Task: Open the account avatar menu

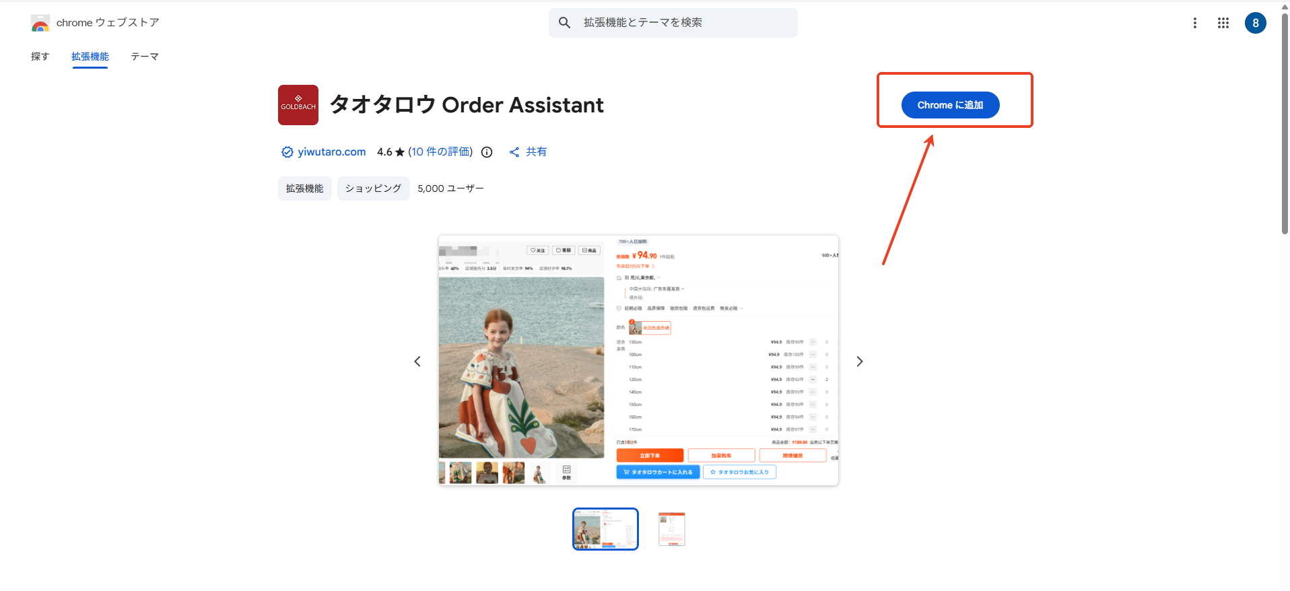Action: click(x=1256, y=23)
